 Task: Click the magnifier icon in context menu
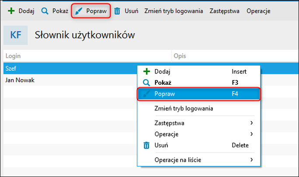[x=146, y=83]
